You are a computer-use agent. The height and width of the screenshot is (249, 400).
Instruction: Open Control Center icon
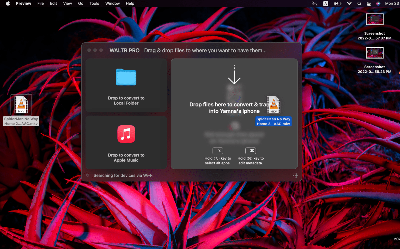[x=369, y=4]
